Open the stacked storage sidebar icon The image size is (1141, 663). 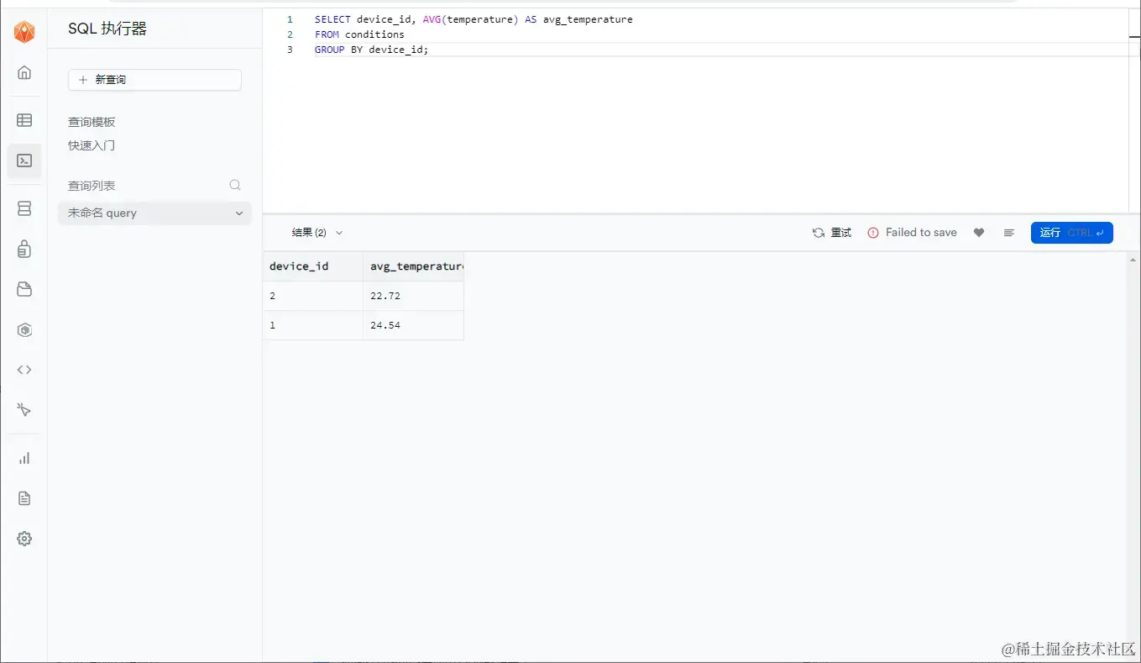tap(24, 208)
